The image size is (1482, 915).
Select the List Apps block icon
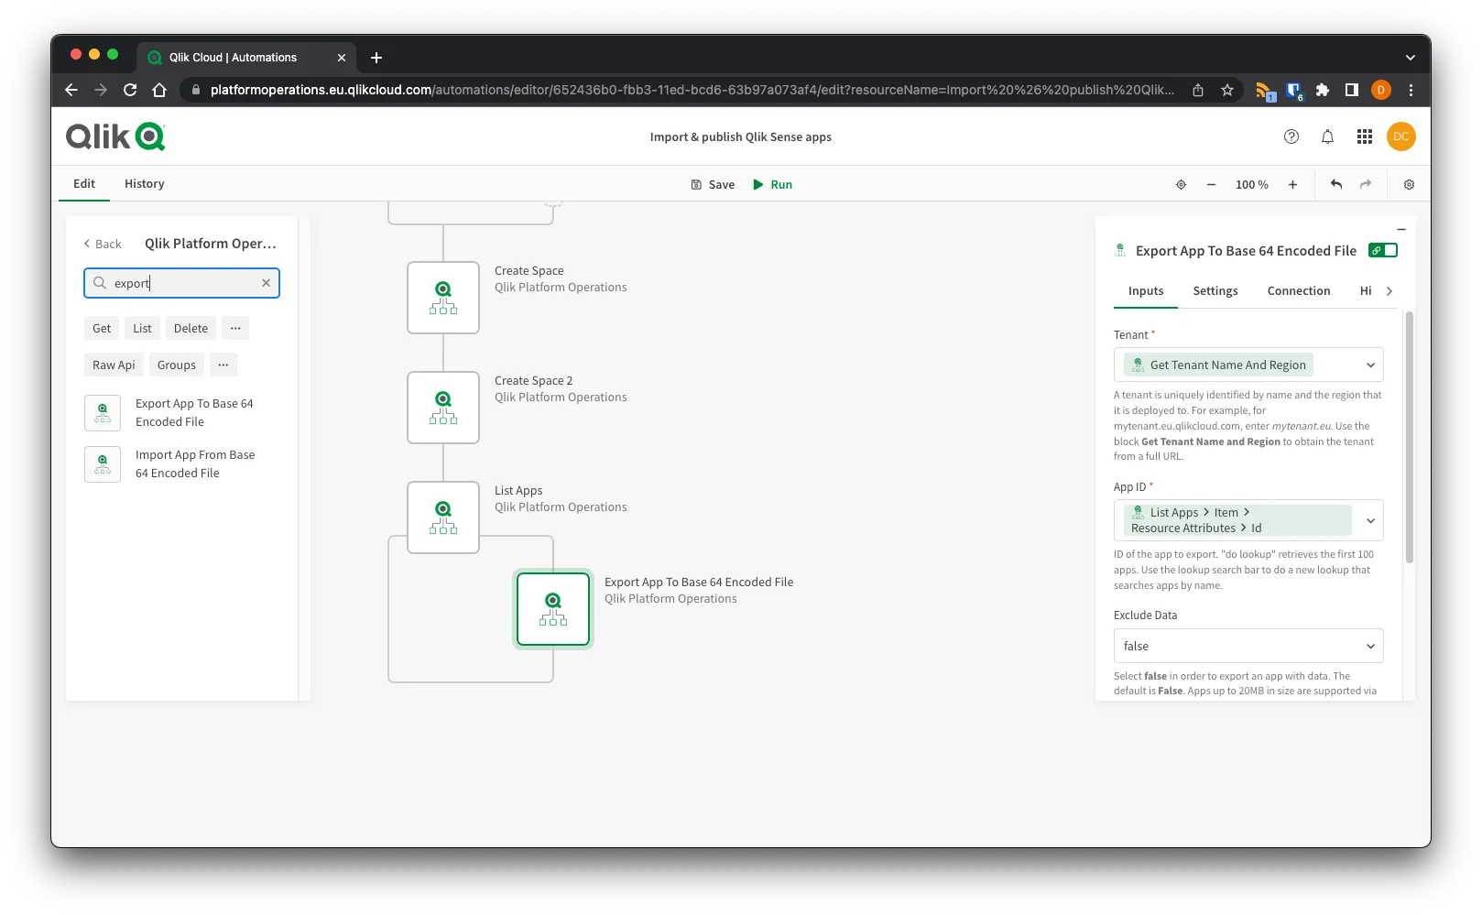pos(443,517)
